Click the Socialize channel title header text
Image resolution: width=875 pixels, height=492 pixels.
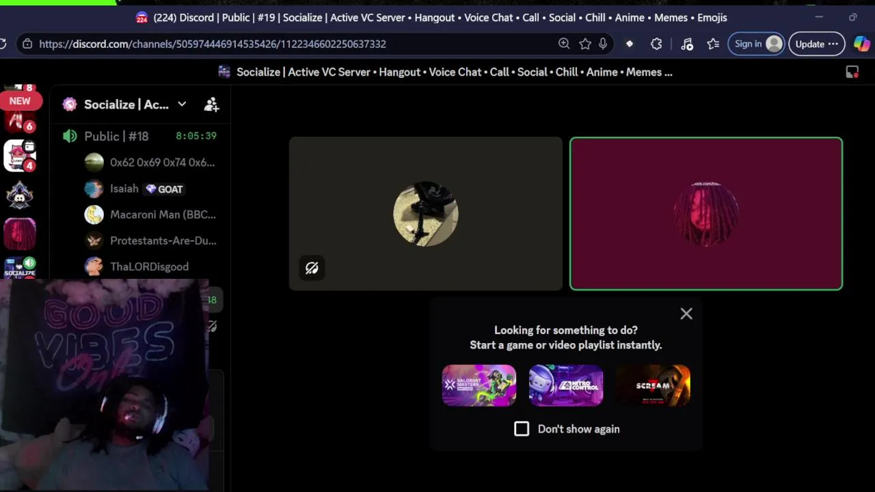point(455,72)
